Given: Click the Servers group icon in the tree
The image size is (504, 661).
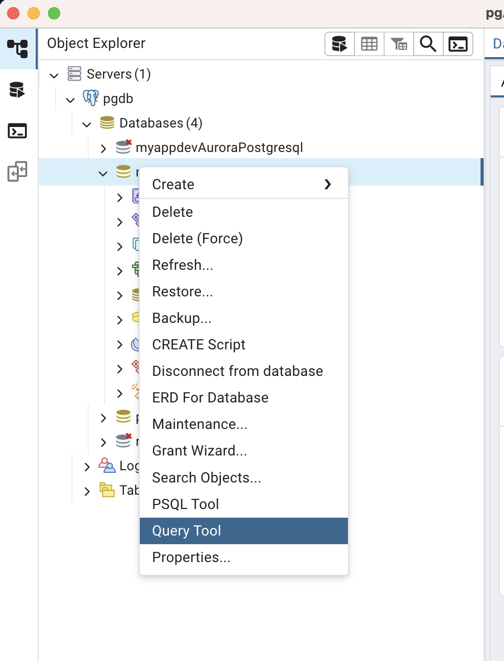Looking at the screenshot, I should [74, 74].
